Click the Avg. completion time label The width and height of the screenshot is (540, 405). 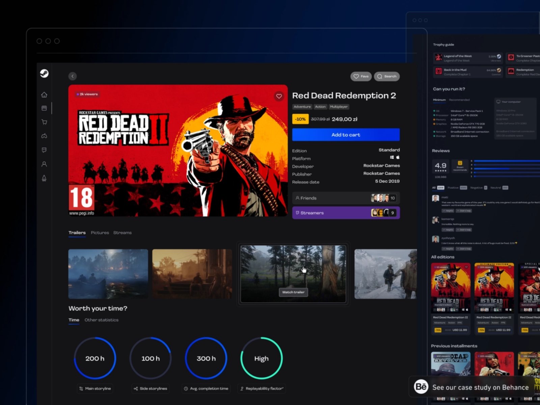[x=206, y=388]
